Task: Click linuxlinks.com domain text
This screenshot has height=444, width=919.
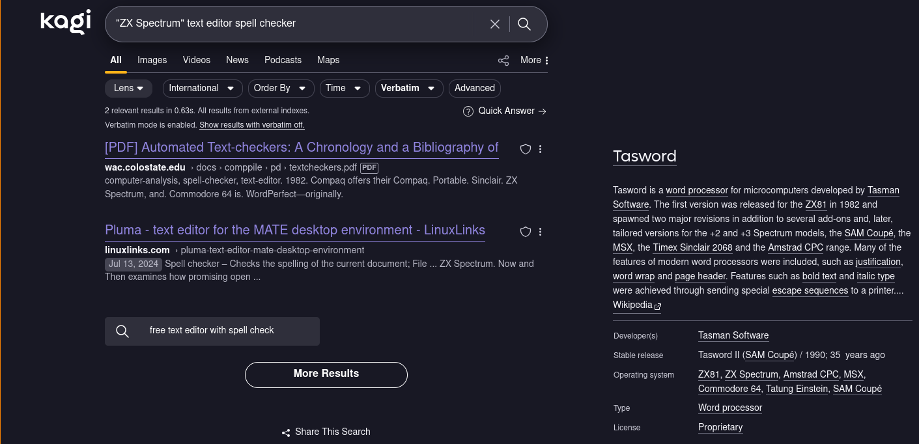Action: coord(137,251)
